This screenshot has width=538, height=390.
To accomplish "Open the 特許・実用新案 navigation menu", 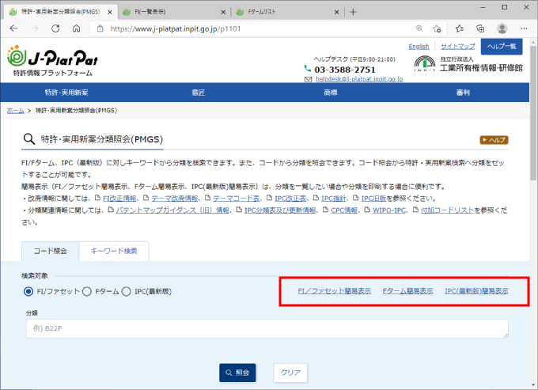I will click(66, 93).
